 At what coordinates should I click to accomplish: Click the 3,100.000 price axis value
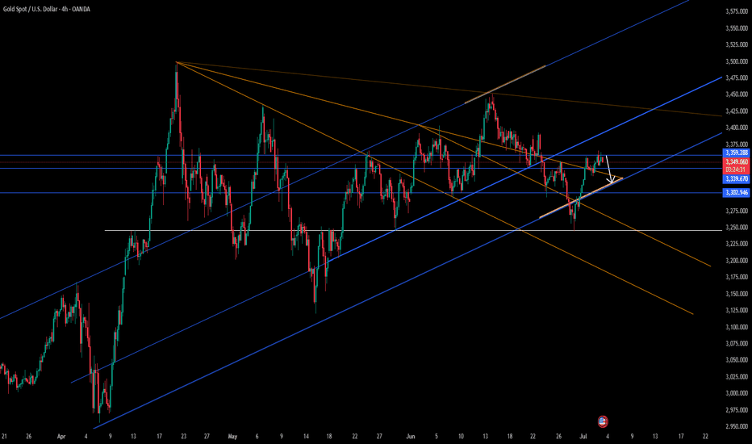pos(737,327)
